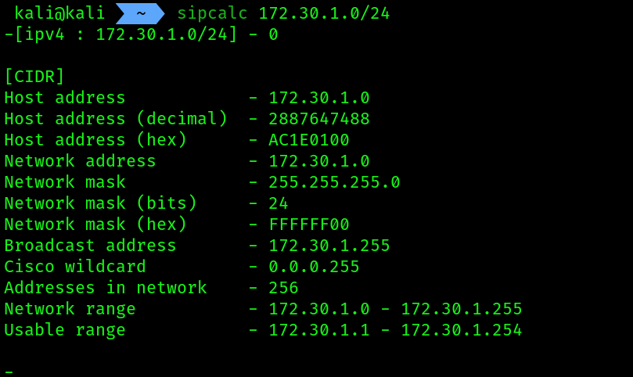Click the Broadcast address label

point(90,246)
